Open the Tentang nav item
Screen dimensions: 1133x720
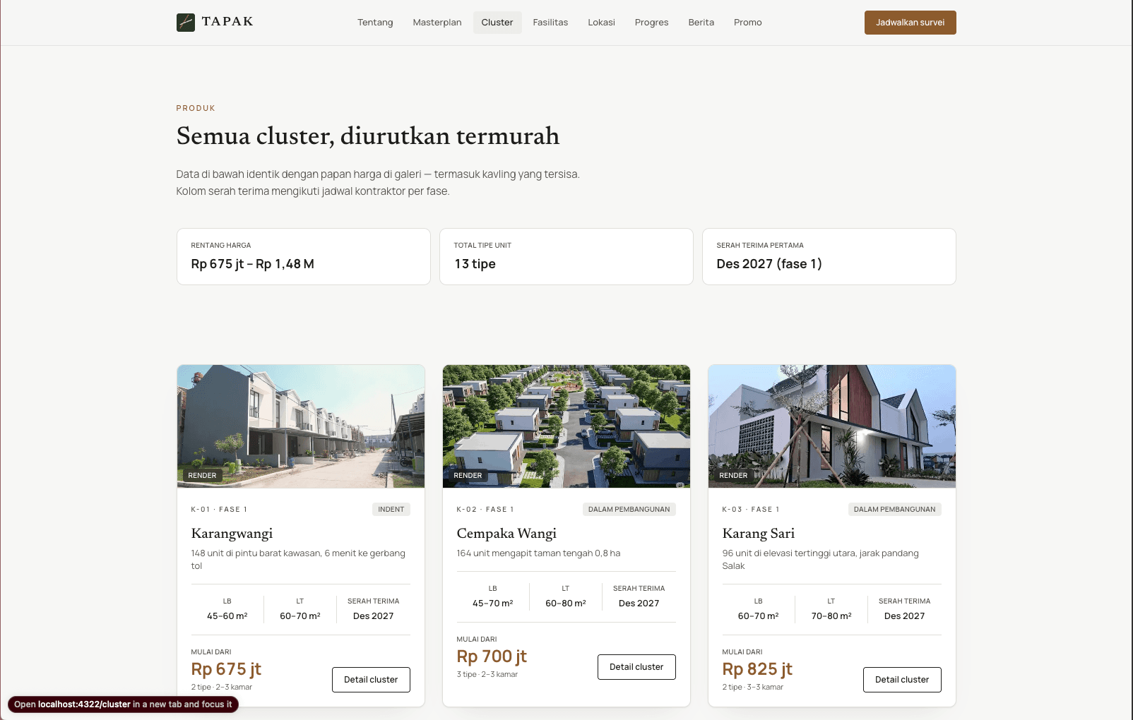point(375,23)
